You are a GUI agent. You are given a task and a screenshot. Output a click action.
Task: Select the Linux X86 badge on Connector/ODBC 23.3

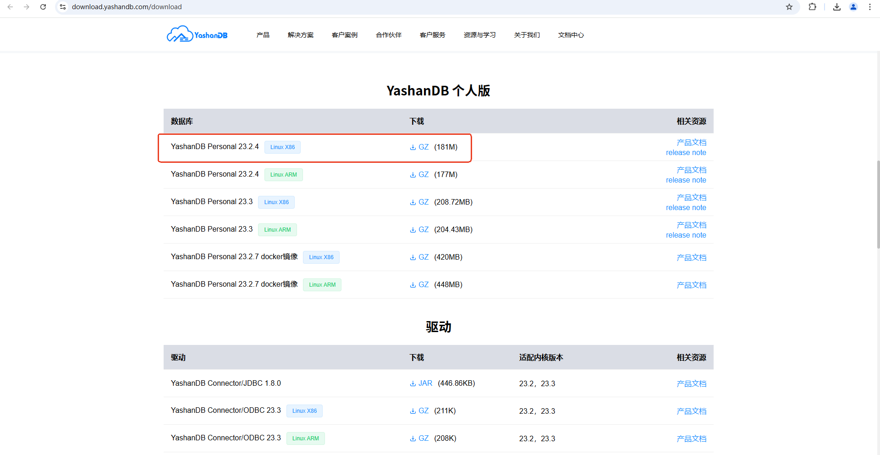(304, 411)
